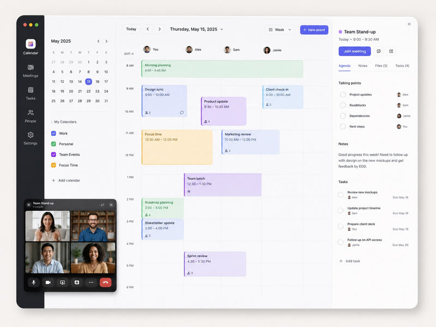
Task: Click the fourth call toolbar icon before more options
Action: pyautogui.click(x=77, y=282)
